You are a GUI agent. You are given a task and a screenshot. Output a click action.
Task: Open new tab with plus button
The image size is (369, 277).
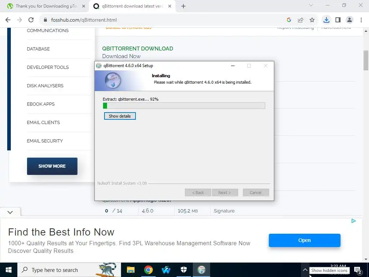[183, 6]
